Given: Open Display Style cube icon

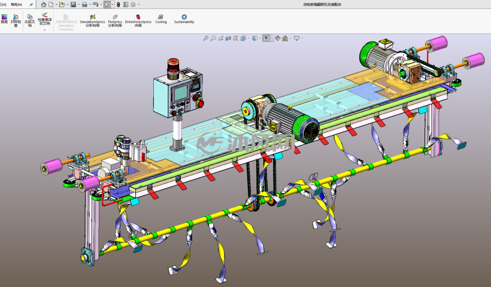Looking at the screenshot, I should [x=254, y=38].
